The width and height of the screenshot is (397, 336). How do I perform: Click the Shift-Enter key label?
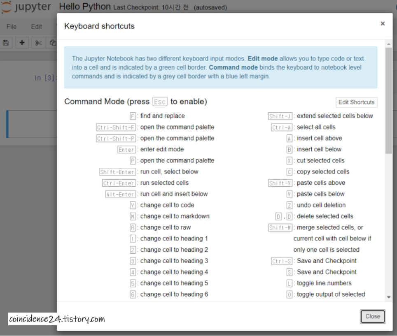[117, 172]
